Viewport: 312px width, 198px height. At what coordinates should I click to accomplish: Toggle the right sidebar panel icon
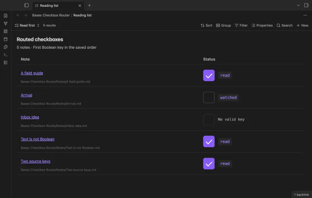click(x=306, y=5)
